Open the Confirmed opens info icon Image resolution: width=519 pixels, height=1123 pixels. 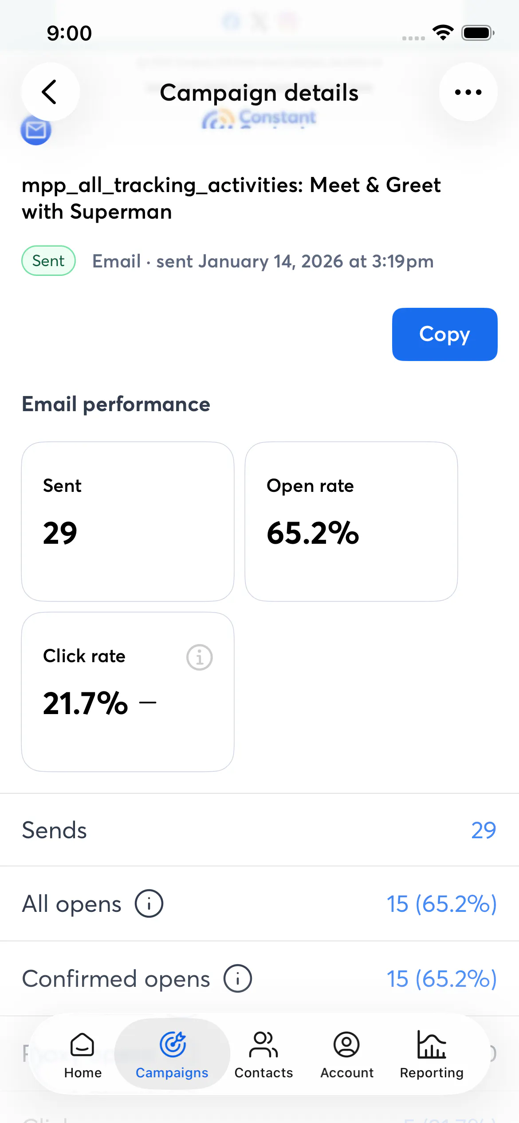(x=238, y=978)
